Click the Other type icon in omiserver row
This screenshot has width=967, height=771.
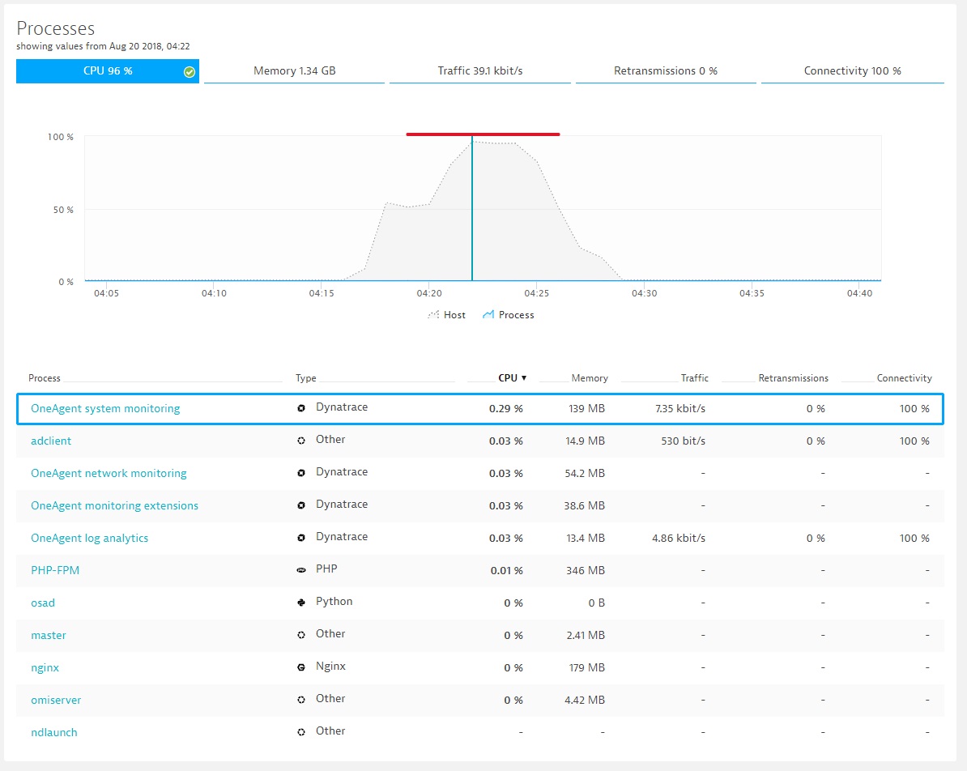coord(301,700)
